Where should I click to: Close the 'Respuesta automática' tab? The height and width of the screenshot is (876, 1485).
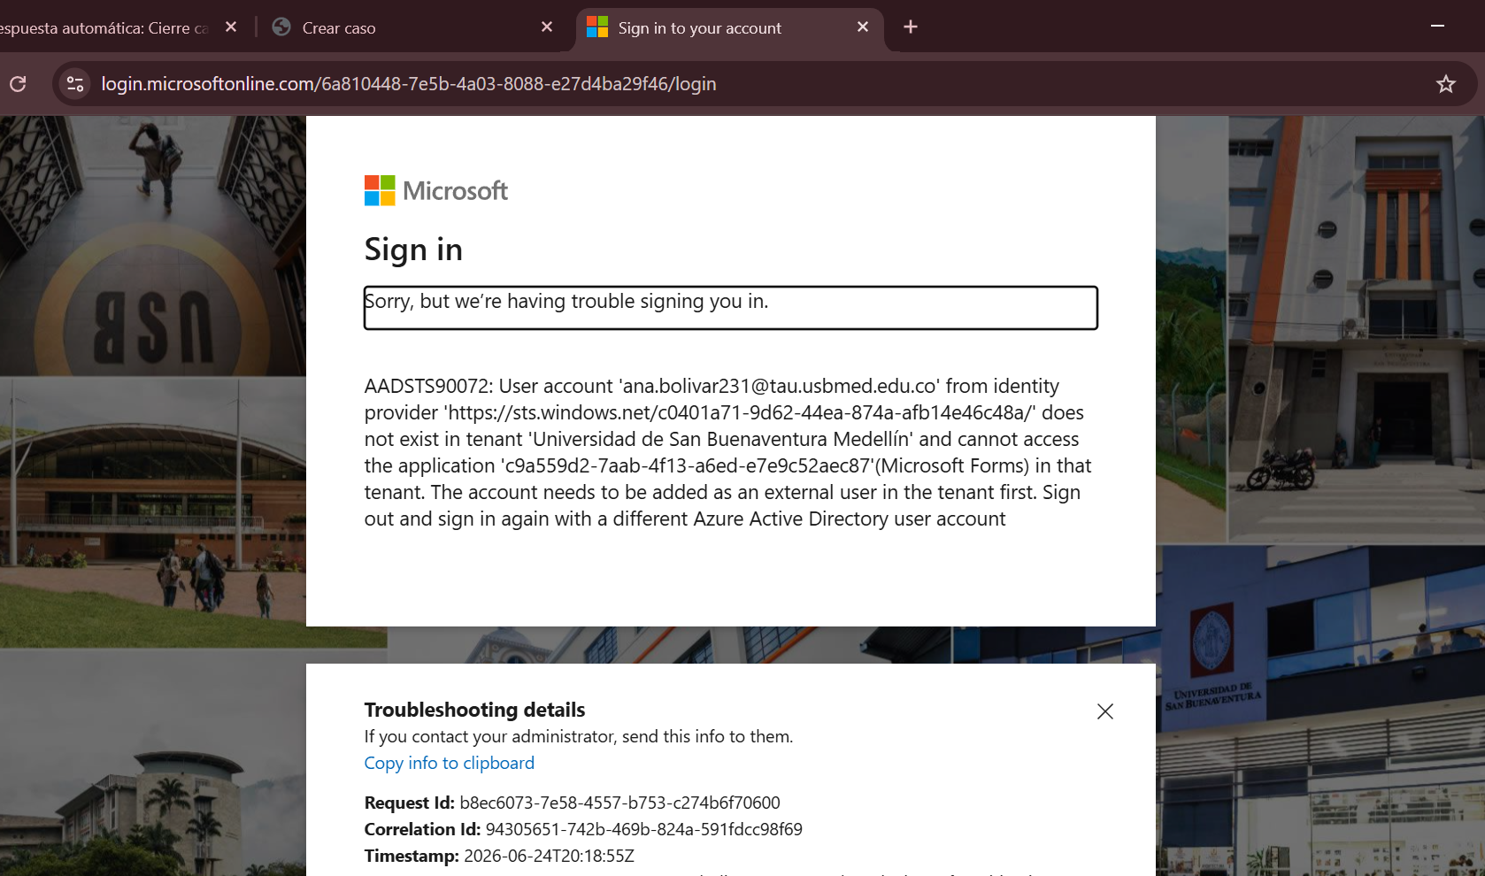coord(231,27)
